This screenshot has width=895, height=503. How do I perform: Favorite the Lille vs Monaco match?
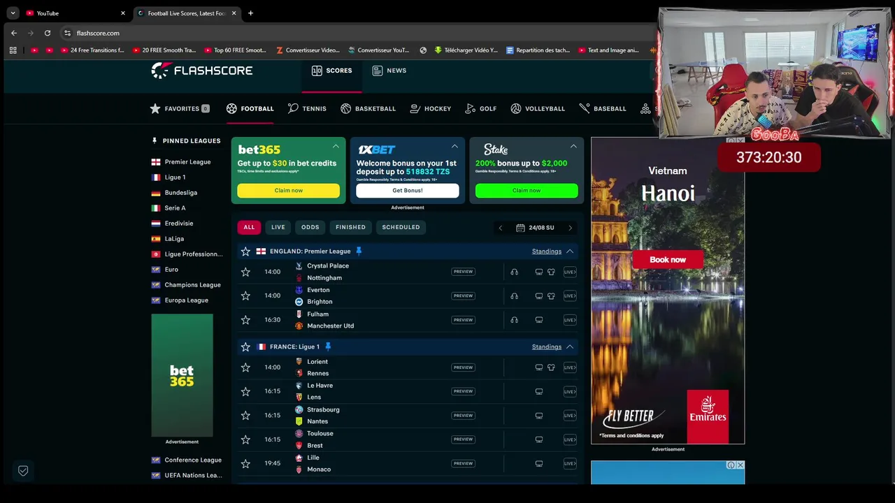[x=245, y=463]
